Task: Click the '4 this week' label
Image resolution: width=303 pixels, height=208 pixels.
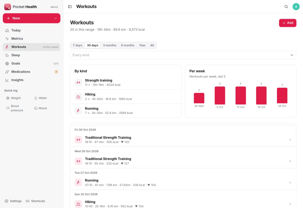Action: point(50,47)
